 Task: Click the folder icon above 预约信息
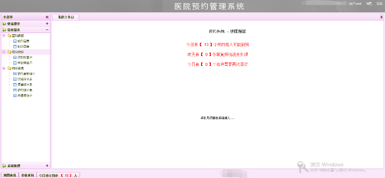tap(9, 36)
